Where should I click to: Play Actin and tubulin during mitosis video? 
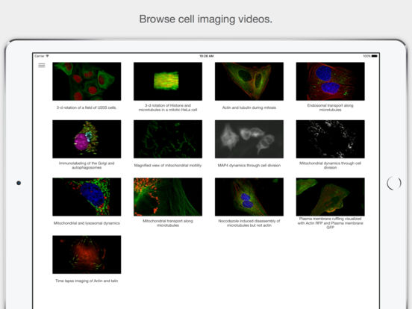[x=249, y=81]
